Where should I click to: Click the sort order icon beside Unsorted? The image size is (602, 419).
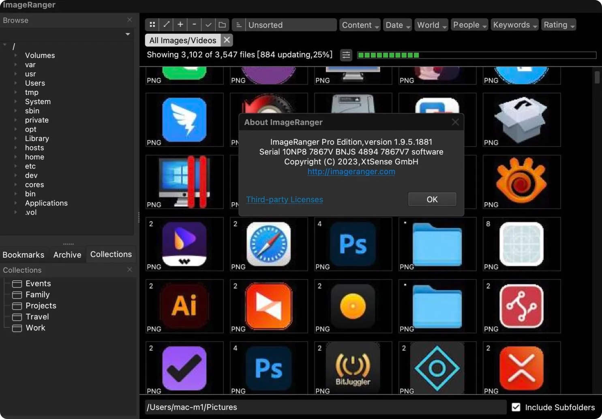click(x=239, y=25)
